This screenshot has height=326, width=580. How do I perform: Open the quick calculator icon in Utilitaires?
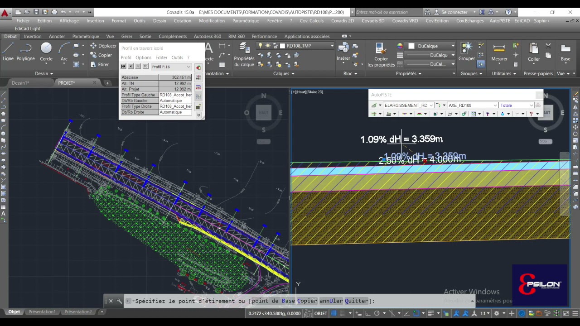click(516, 64)
